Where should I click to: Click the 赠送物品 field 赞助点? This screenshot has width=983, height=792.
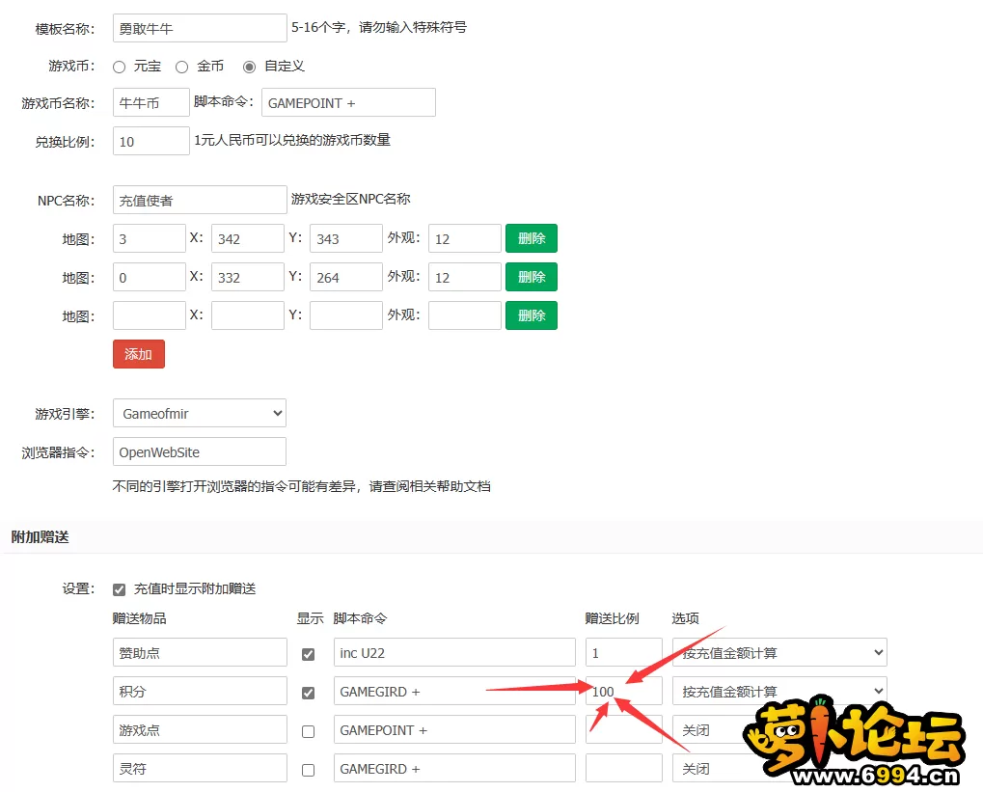coord(200,652)
